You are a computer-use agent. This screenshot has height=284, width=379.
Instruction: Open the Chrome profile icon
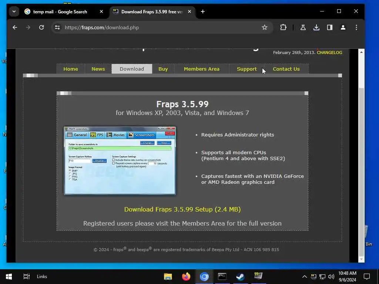[x=343, y=27]
